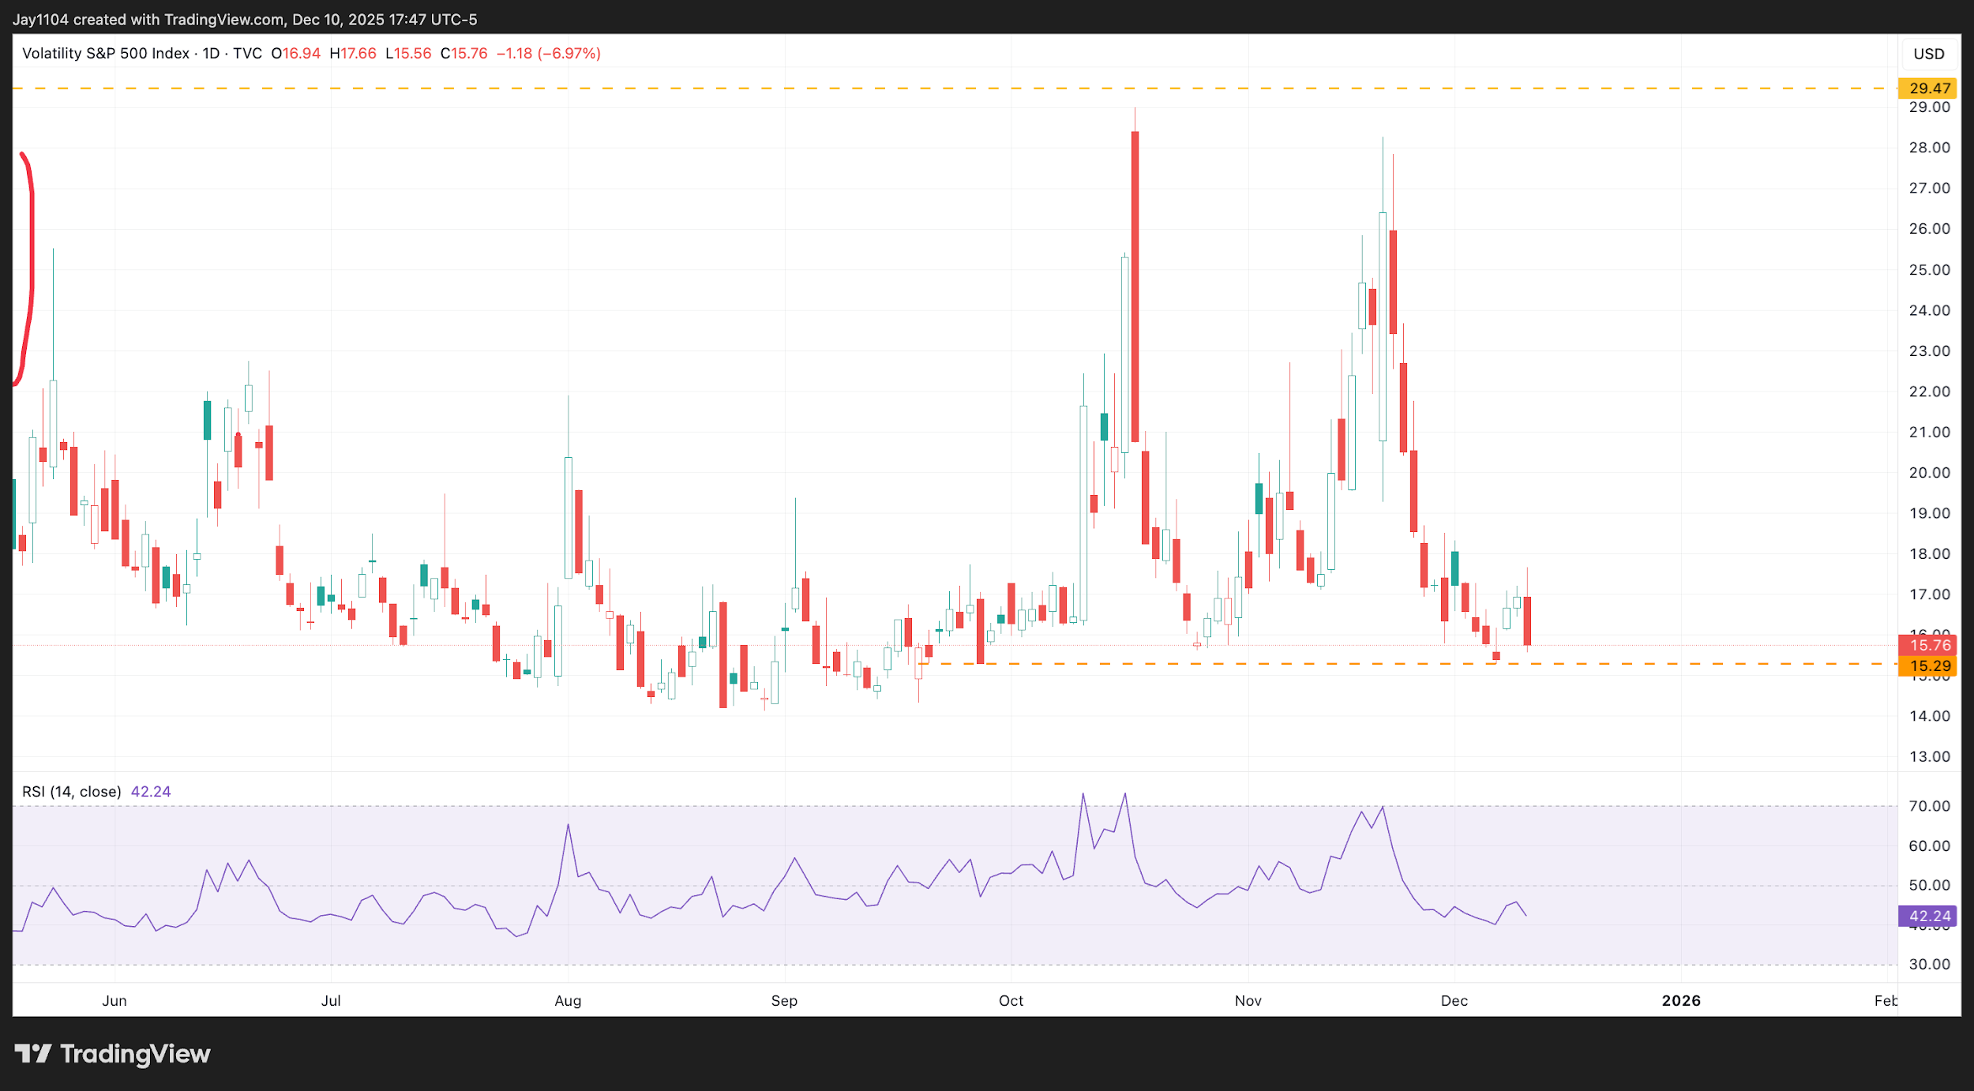Viewport: 1974px width, 1091px height.
Task: Select the red 15.76 current price label
Action: click(x=1928, y=645)
